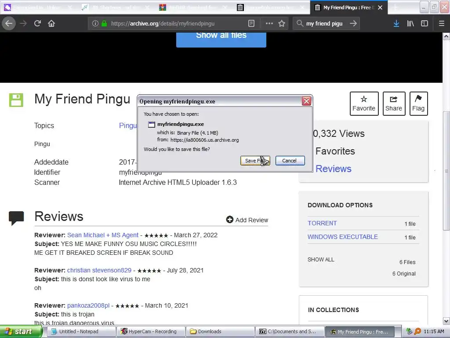Go to the browser Home page

51,24
